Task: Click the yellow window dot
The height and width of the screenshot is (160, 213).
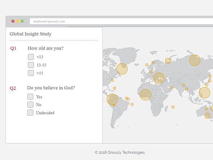Action: pyautogui.click(x=18, y=21)
